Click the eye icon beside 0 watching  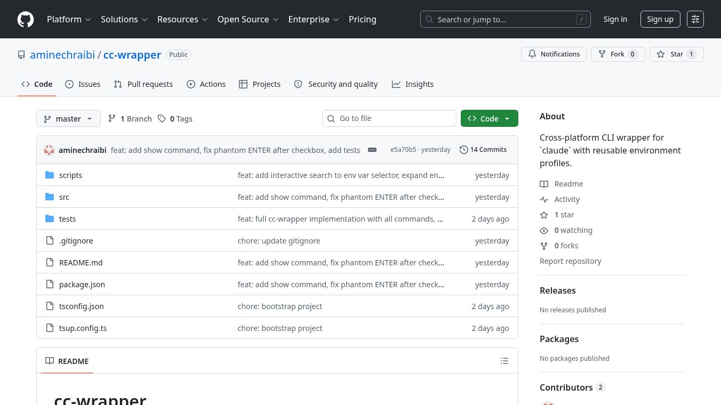coord(544,230)
